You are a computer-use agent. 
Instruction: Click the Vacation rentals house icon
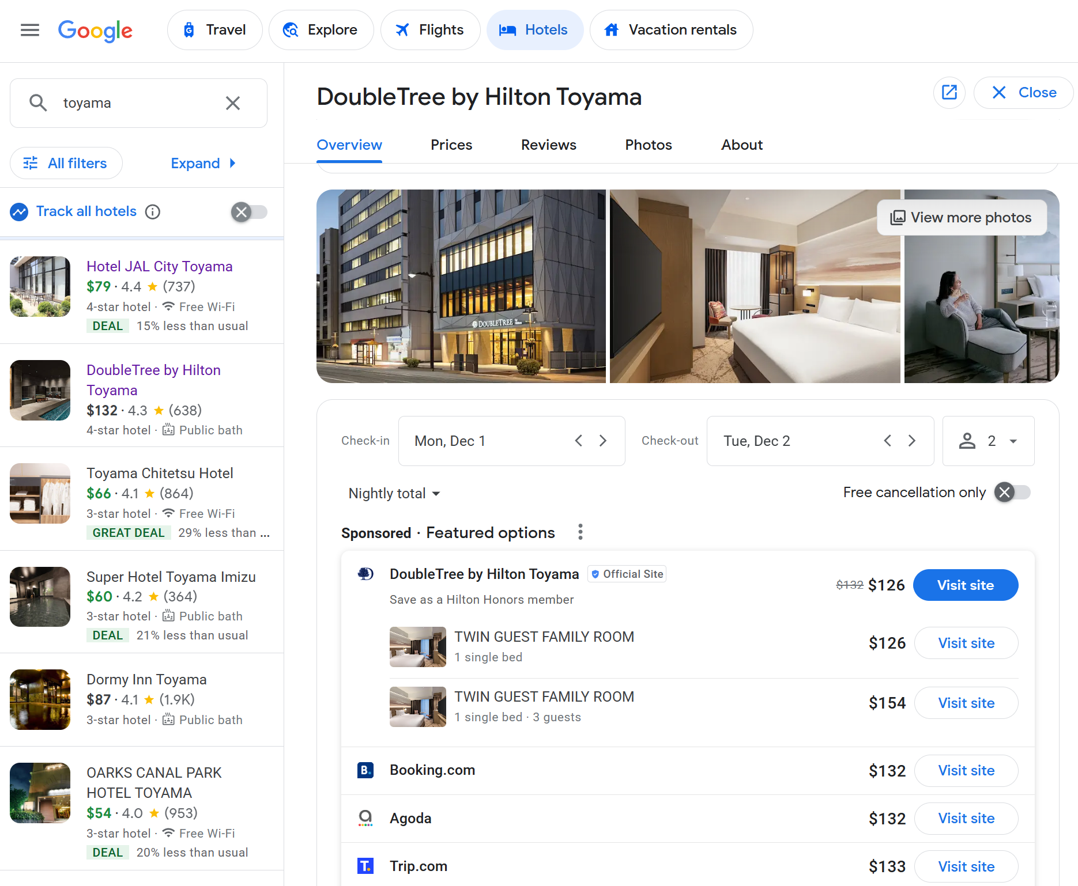612,29
